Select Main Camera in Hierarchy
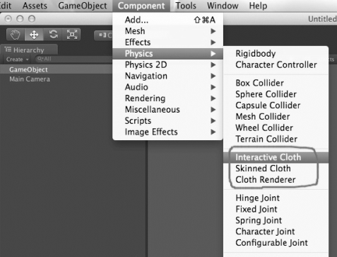 tap(30, 79)
